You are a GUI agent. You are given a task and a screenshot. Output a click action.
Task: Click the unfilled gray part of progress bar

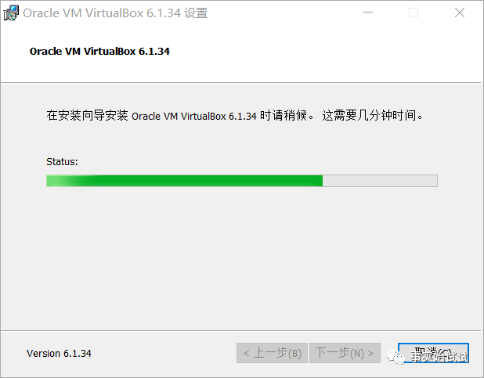[380, 181]
